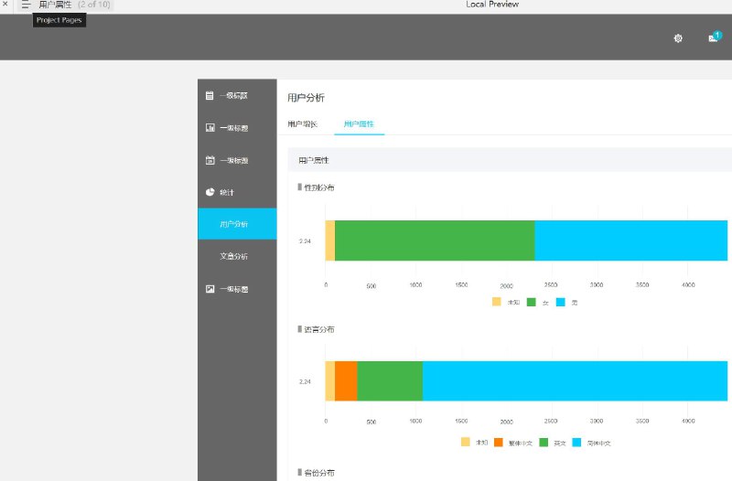Open the sidebar item with calendar icon

237,161
